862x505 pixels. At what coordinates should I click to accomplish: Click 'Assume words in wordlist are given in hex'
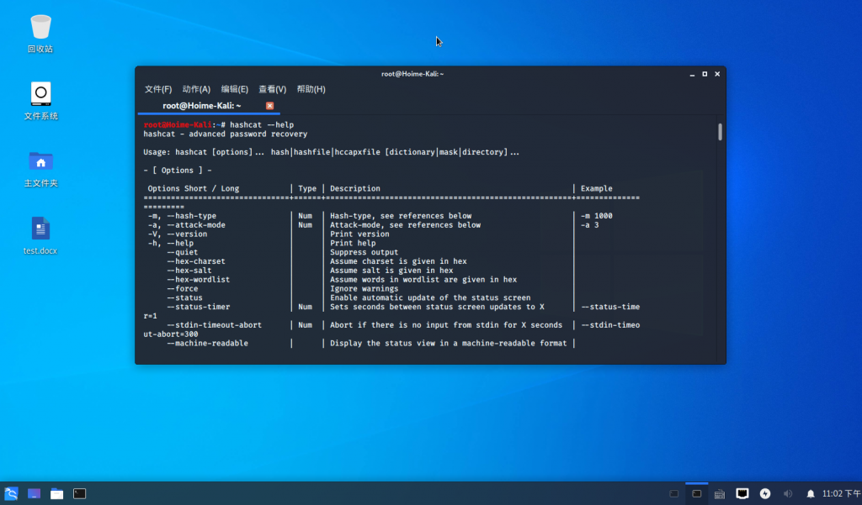[x=423, y=280]
